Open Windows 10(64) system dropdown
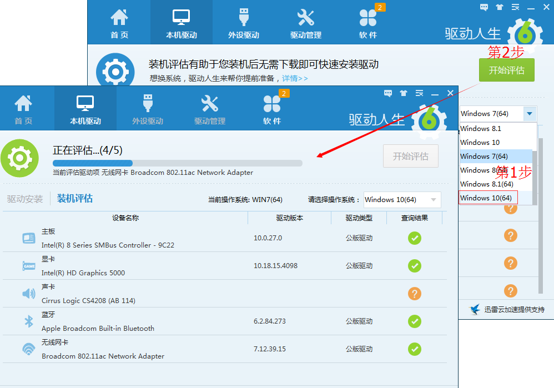This screenshot has height=388, width=554. point(402,200)
